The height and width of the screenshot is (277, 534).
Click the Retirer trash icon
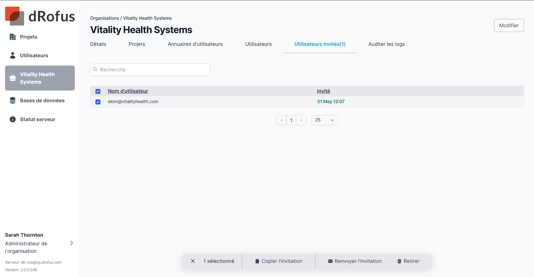[399, 261]
